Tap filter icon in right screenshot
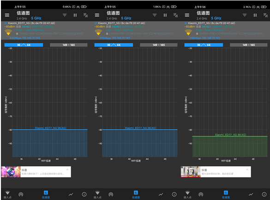The height and width of the screenshot is (200, 270). pyautogui.click(x=245, y=15)
